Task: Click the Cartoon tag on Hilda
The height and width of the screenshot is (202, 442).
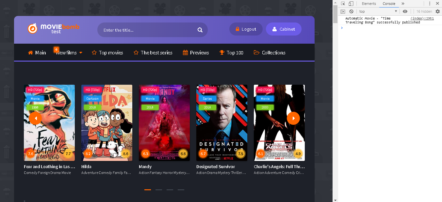Action: (92, 98)
